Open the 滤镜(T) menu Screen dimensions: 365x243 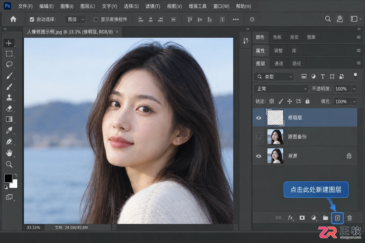pyautogui.click(x=153, y=6)
